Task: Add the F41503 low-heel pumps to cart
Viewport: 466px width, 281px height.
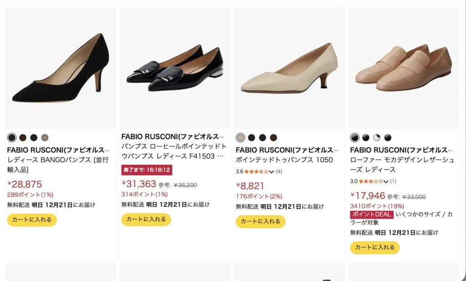Action: (146, 220)
